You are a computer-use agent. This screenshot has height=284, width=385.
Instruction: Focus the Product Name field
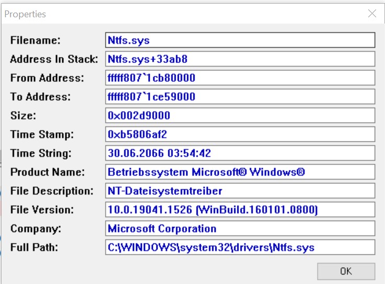[x=240, y=172]
